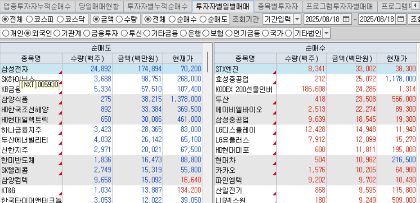Select 삼성중공업 stock row

(316, 119)
